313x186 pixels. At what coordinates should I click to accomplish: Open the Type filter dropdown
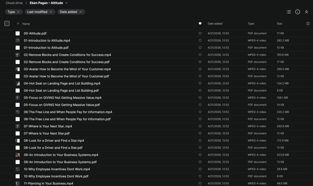(x=13, y=12)
